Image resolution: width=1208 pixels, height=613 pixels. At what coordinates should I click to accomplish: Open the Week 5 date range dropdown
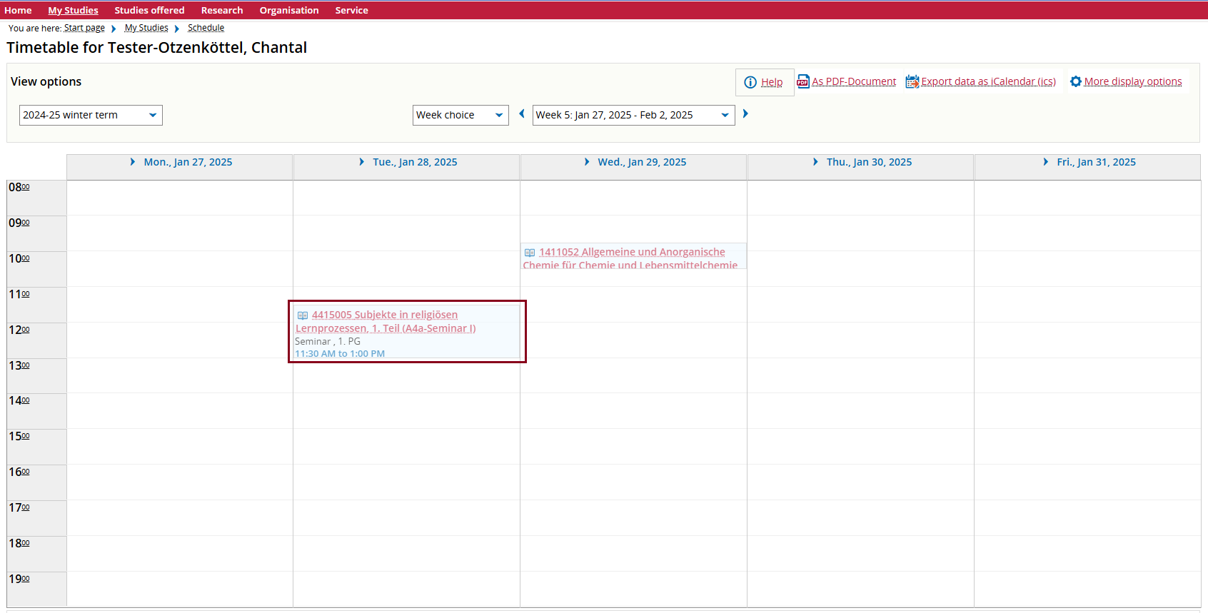click(633, 115)
